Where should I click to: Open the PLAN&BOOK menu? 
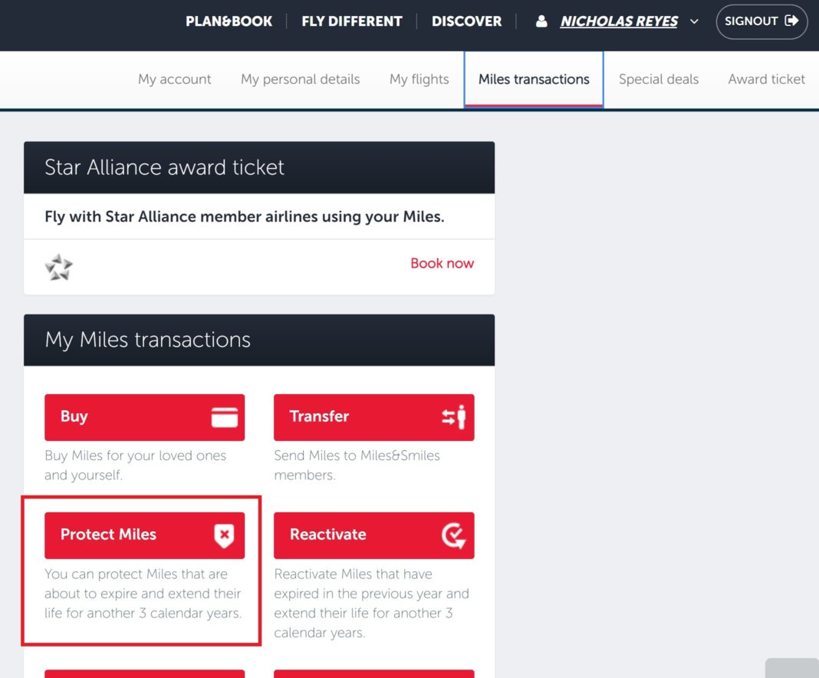pos(229,21)
